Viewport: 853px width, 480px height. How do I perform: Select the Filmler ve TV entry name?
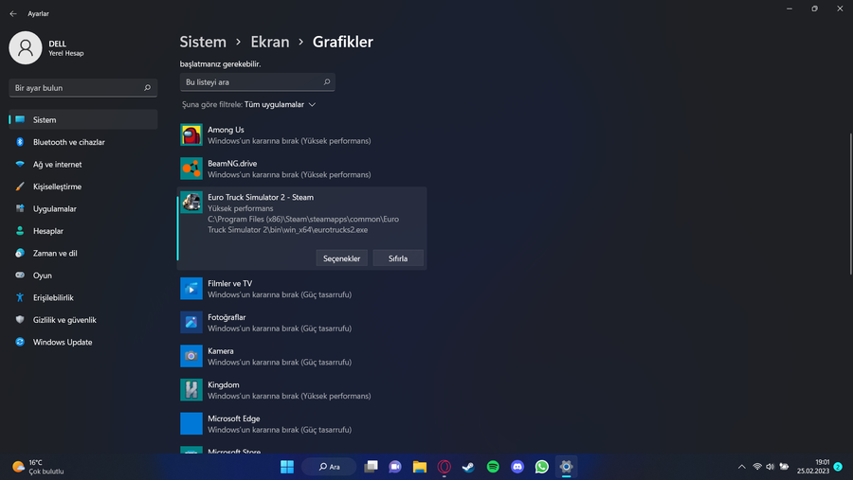229,284
